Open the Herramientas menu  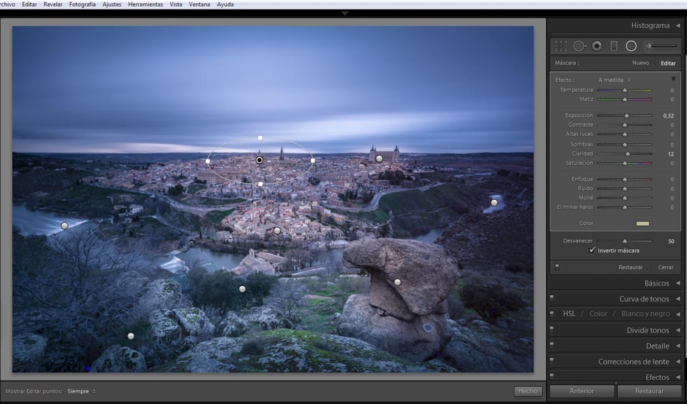point(146,5)
